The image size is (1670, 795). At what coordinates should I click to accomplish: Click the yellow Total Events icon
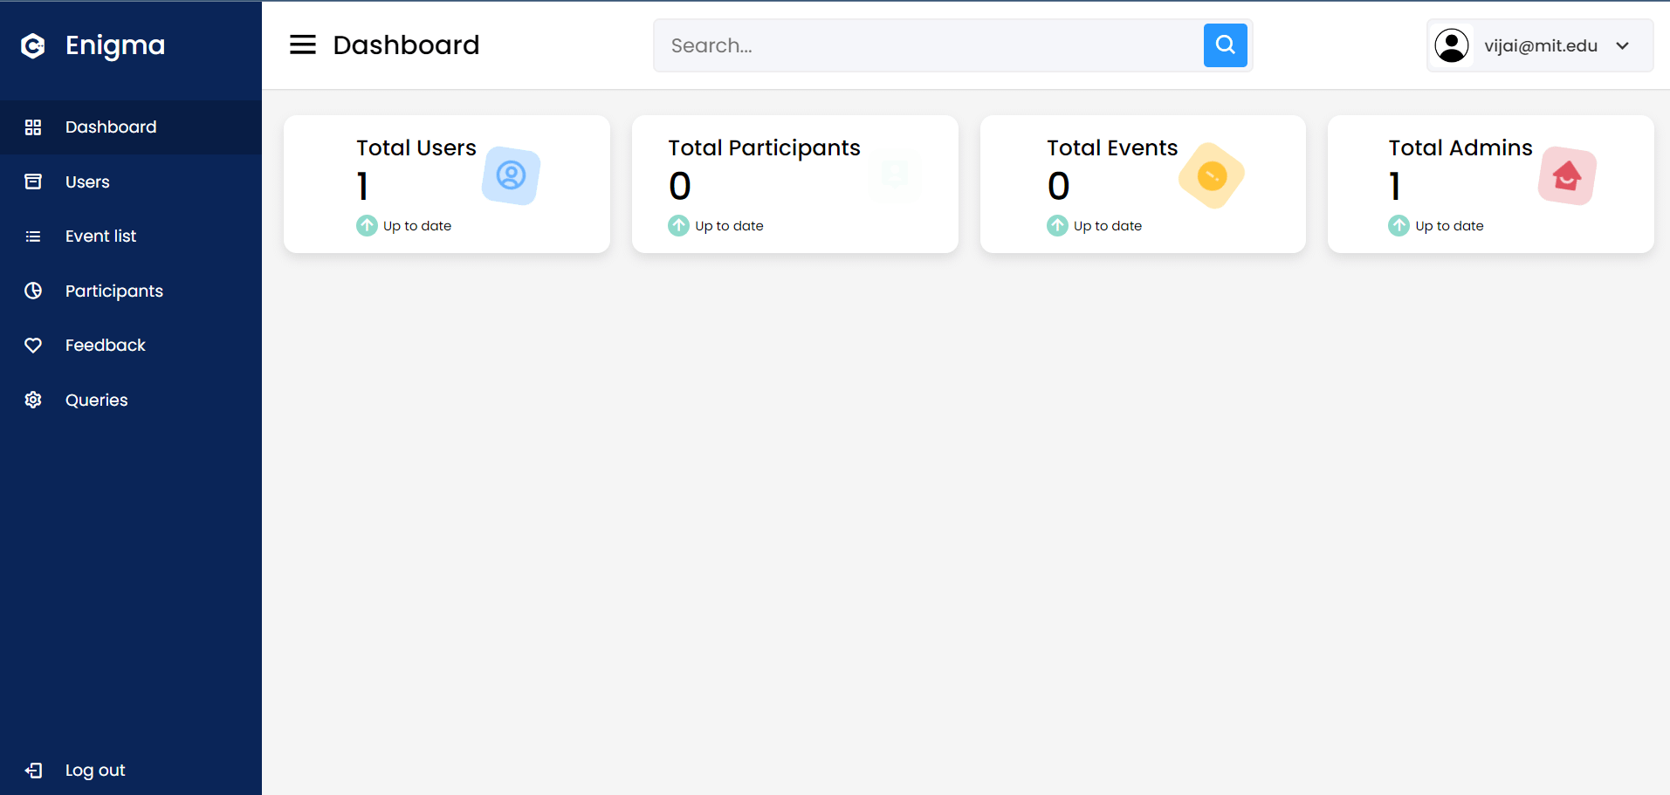pos(1211,176)
